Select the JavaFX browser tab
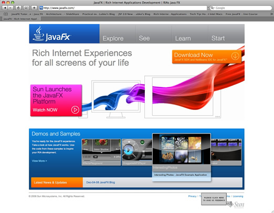274x213 pixels. pos(22,19)
